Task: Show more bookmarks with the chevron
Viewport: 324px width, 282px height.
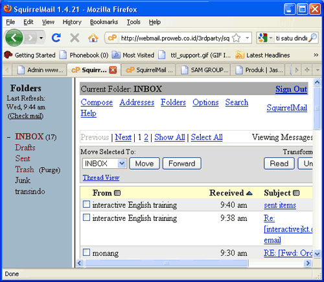Action: 316,55
